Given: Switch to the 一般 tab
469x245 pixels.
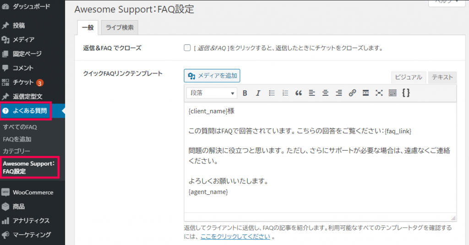Looking at the screenshot, I should click(88, 27).
